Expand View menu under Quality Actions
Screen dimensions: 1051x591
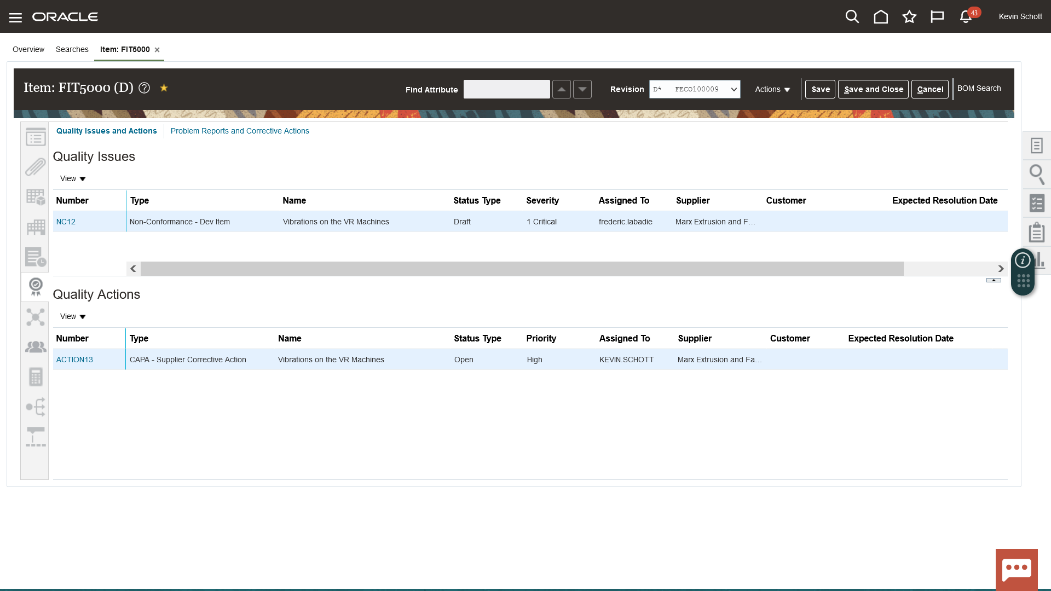click(73, 317)
